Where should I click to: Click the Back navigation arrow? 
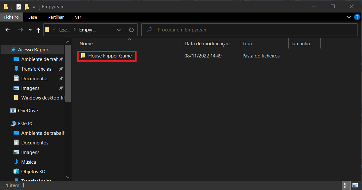coord(8,30)
